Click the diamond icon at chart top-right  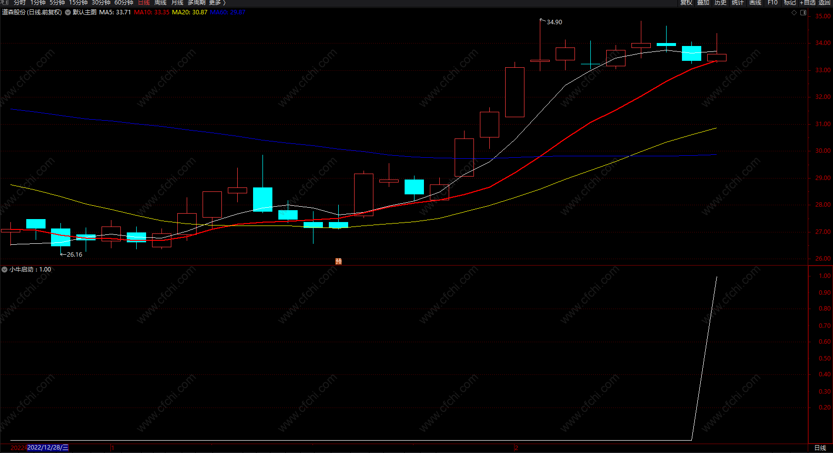[x=794, y=13]
